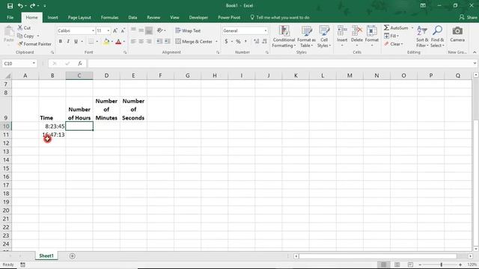Apply the red font color
479x269 pixels.
pos(118,42)
